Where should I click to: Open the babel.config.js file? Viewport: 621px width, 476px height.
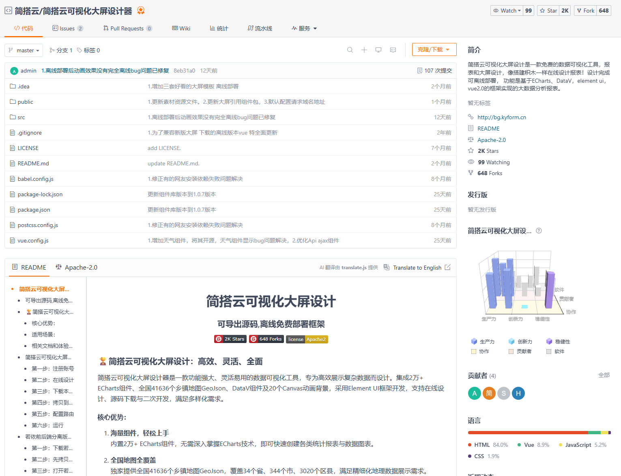point(36,179)
